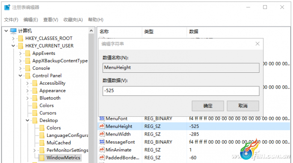Expand the Bluetooth key
This screenshot has height=163, width=293.
[27, 98]
